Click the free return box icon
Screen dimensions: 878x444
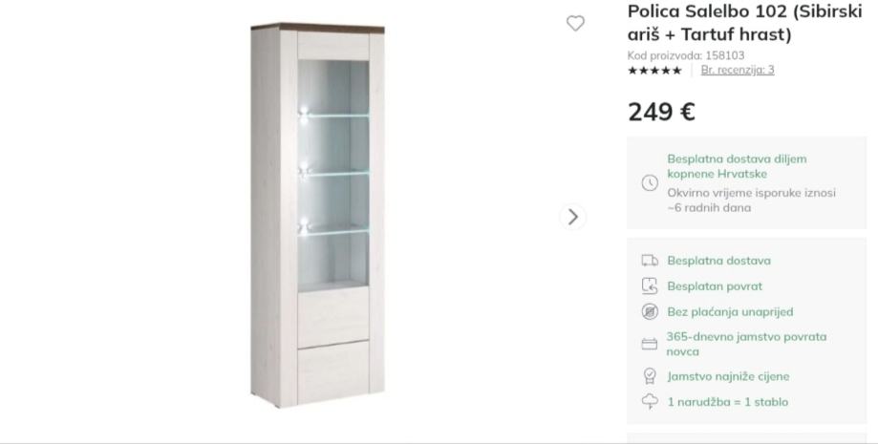650,286
